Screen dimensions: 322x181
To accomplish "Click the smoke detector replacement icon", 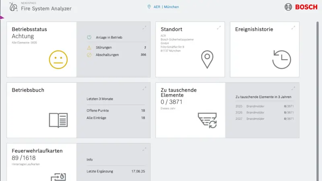I will (207, 120).
